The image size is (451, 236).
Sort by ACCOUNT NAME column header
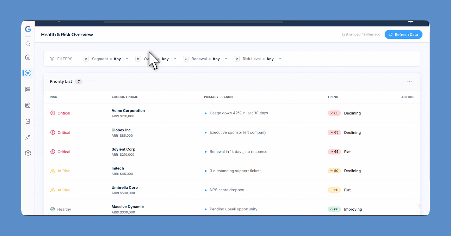pos(125,97)
